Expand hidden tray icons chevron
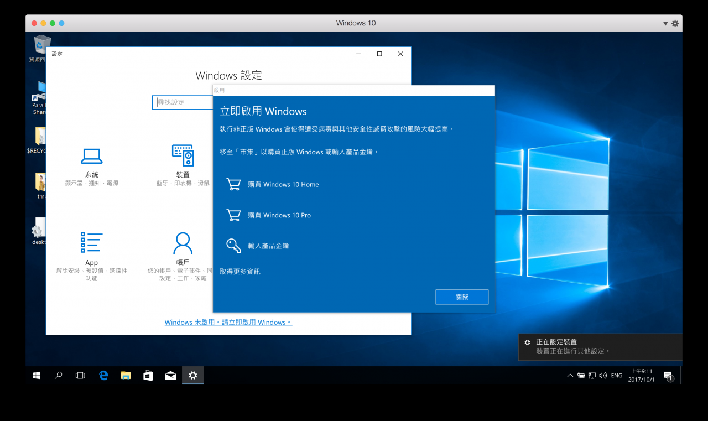The image size is (708, 421). pos(570,376)
